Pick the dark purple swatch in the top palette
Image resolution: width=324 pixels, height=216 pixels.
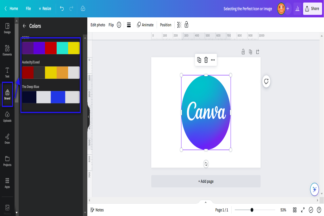[28, 48]
